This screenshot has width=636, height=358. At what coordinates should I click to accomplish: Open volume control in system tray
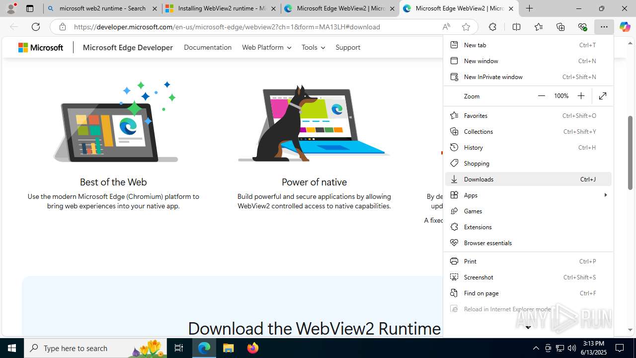(x=572, y=348)
